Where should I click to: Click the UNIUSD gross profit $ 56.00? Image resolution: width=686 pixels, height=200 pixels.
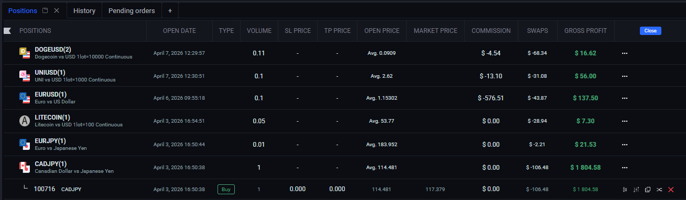point(585,76)
